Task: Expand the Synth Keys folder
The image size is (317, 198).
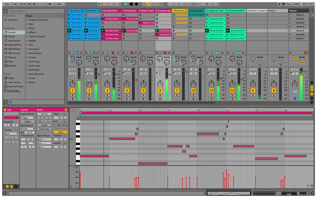Action: [x=27, y=61]
